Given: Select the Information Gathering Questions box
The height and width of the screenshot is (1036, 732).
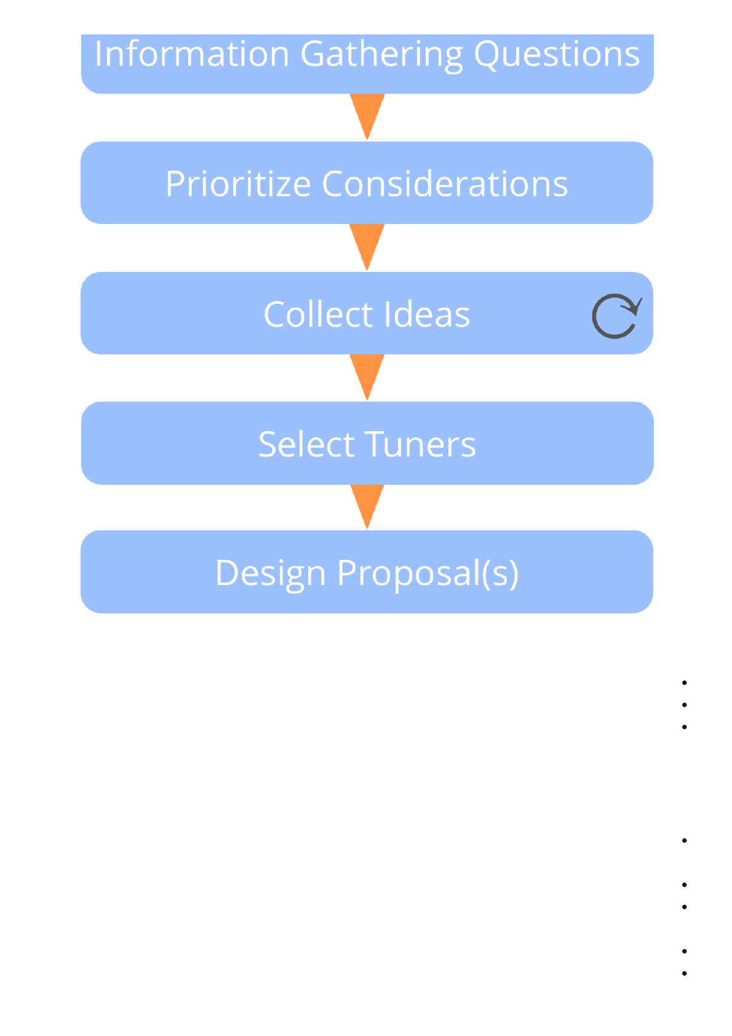Looking at the screenshot, I should click(367, 63).
